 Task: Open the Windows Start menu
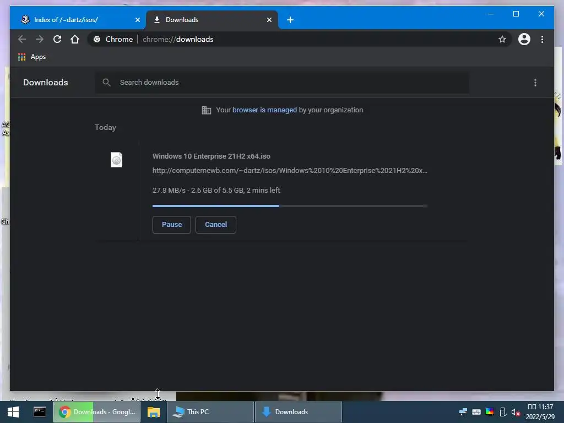(x=13, y=412)
